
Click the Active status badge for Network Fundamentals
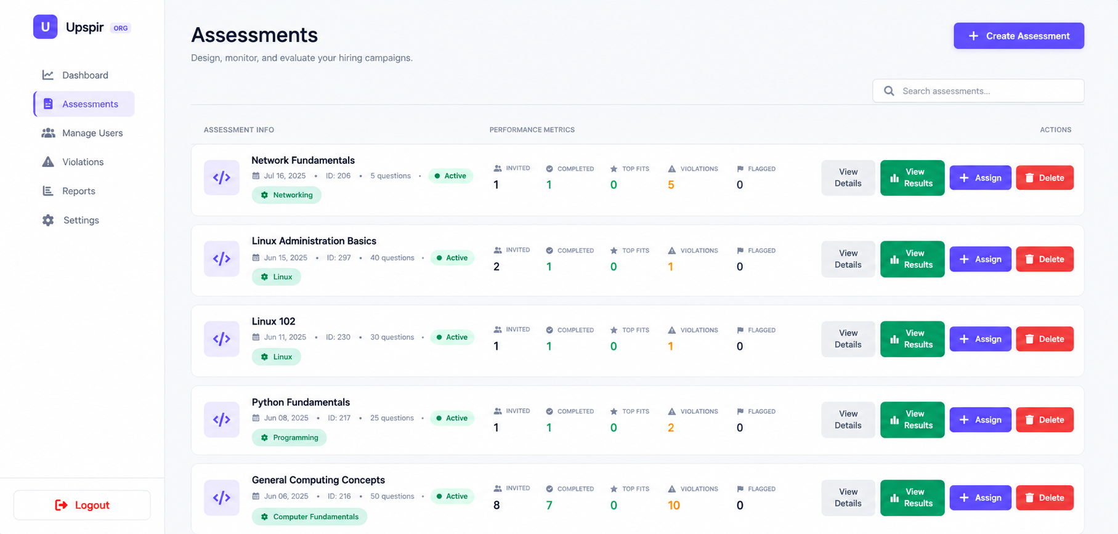point(450,176)
